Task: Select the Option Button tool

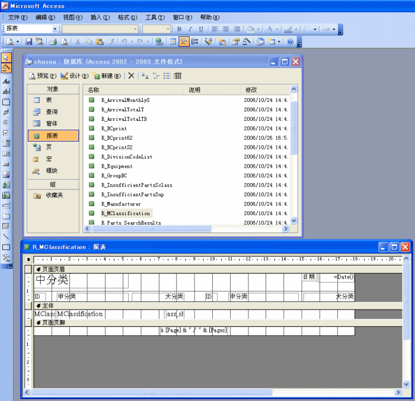Action: [6, 123]
